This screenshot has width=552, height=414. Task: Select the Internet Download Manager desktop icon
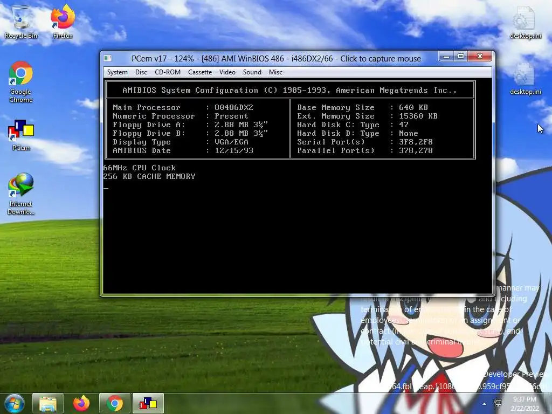21,194
